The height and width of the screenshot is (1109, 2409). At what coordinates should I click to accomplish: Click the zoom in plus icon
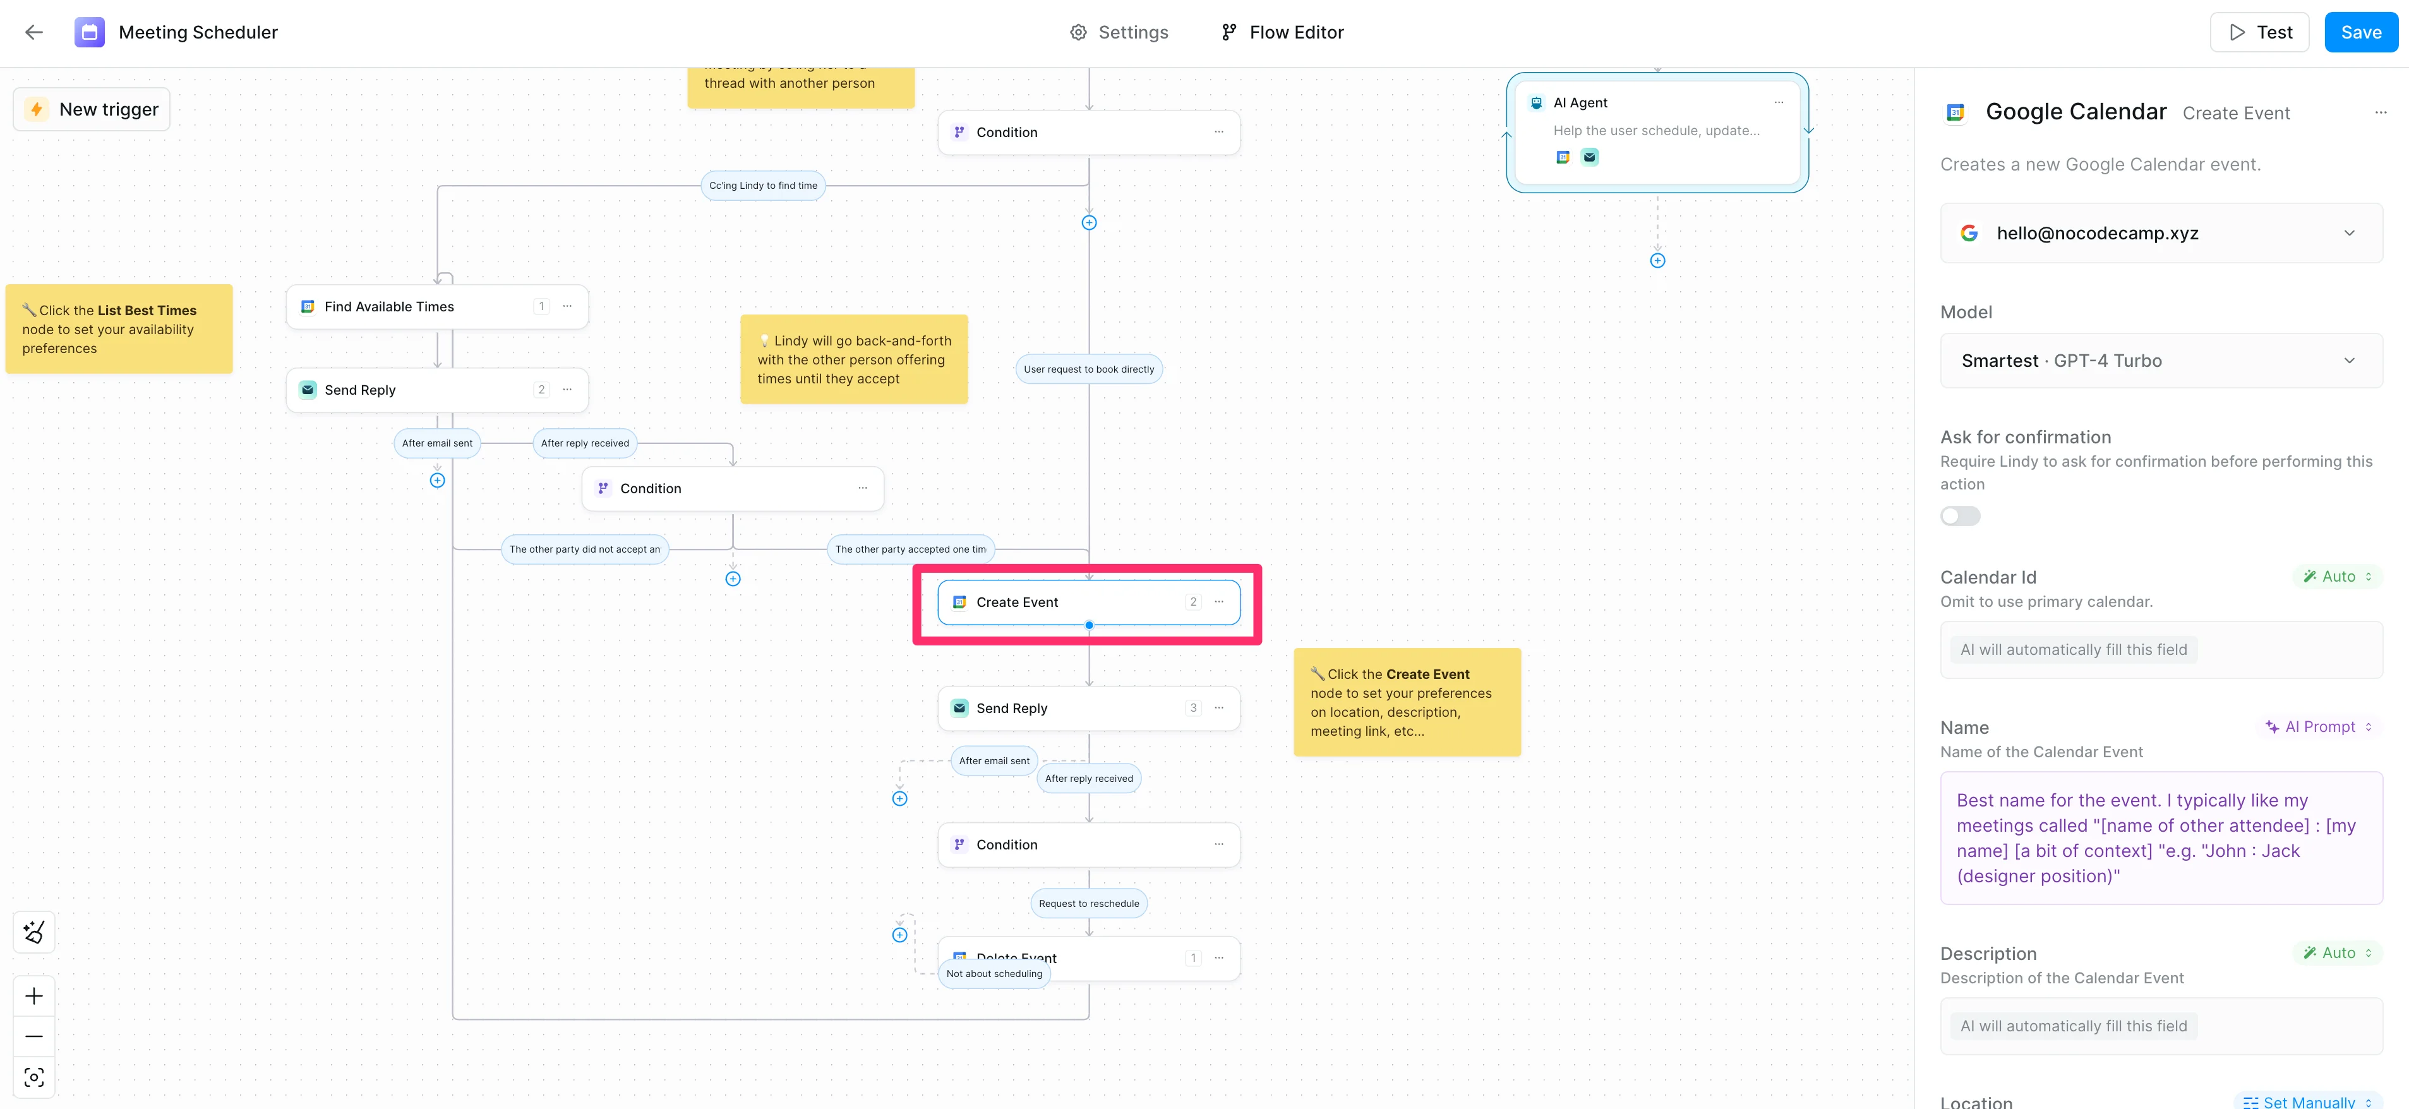tap(35, 996)
